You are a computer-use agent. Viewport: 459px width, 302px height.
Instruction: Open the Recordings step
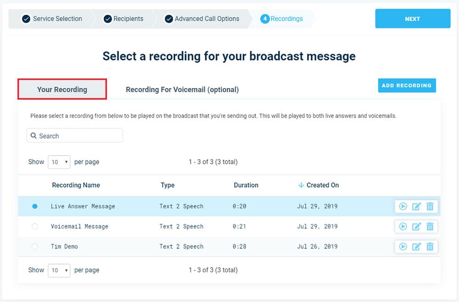[282, 19]
